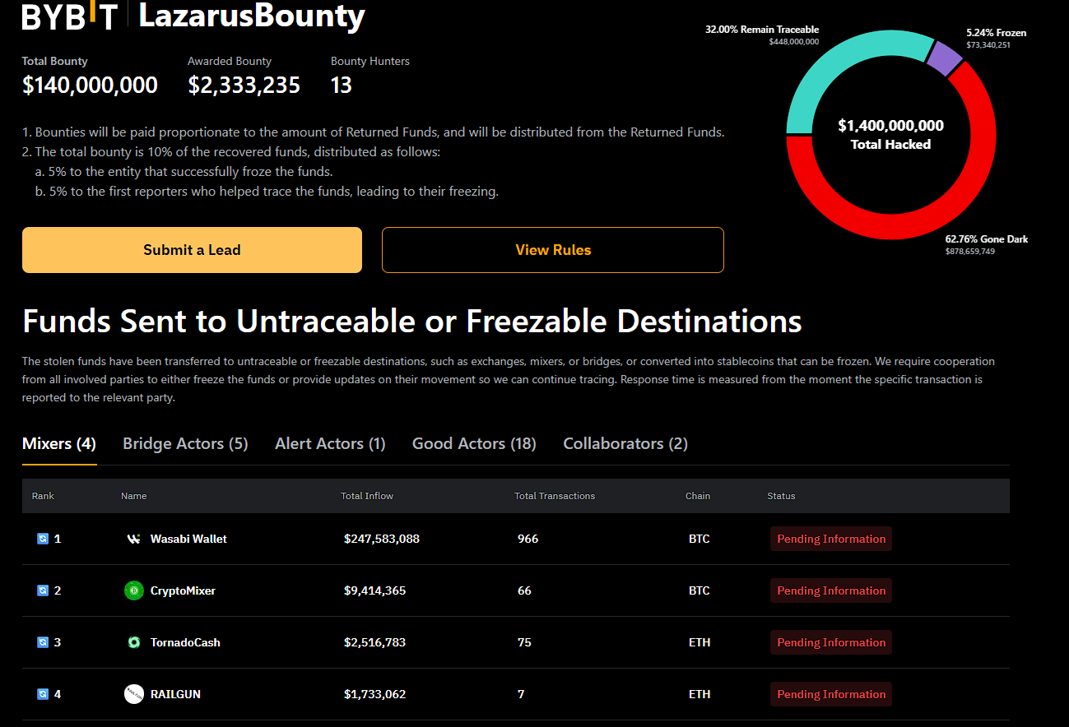
Task: Click the rank 1 blue icon
Action: (x=43, y=539)
